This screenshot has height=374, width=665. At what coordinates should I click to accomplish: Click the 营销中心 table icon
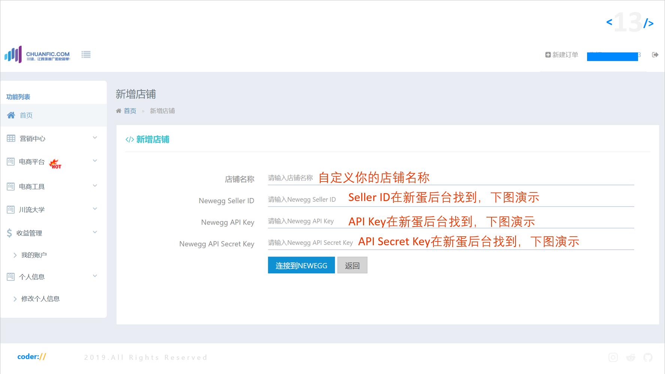[11, 138]
